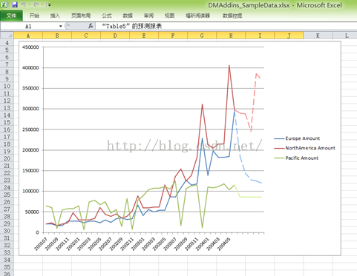Open the 公式 ribbon tab
This screenshot has height=276, width=357.
click(107, 16)
